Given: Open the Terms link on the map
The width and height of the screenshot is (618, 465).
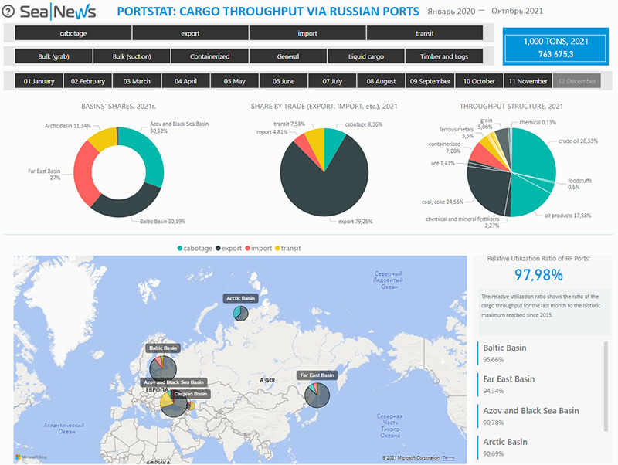Looking at the screenshot, I should [448, 458].
